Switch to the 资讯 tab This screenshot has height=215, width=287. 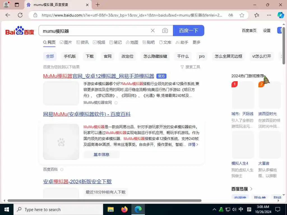(x=82, y=43)
